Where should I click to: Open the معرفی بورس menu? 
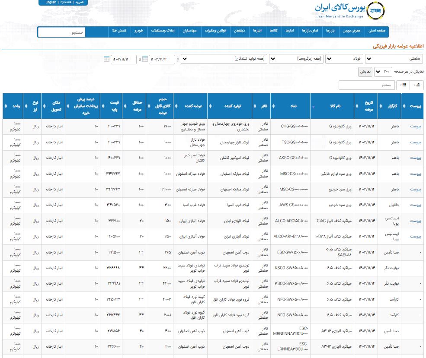(351, 31)
